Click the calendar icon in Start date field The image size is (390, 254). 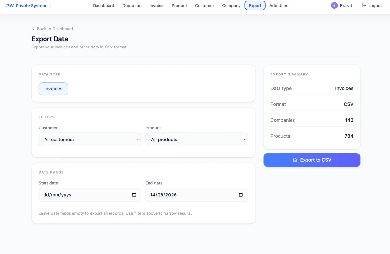click(x=134, y=195)
